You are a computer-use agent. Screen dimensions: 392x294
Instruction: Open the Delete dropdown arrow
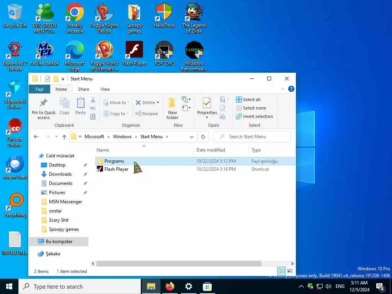[158, 103]
